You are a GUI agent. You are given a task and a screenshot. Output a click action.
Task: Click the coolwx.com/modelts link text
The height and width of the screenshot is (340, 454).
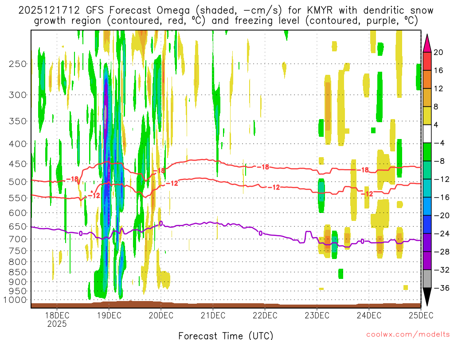pyautogui.click(x=408, y=335)
